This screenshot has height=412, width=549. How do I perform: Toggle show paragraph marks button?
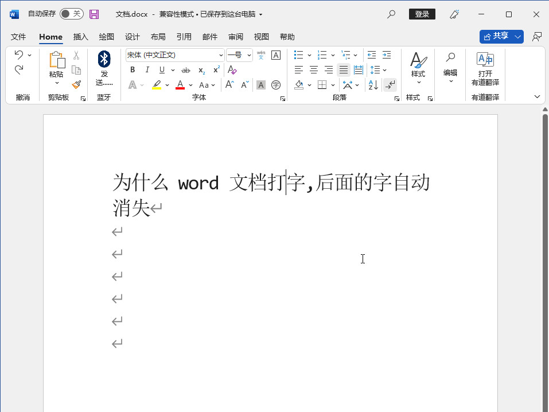[390, 85]
